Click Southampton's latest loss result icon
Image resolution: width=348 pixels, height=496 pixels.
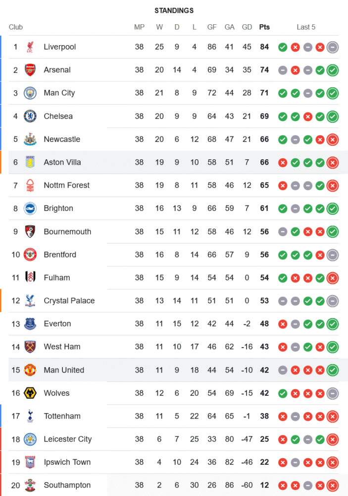[x=333, y=486]
